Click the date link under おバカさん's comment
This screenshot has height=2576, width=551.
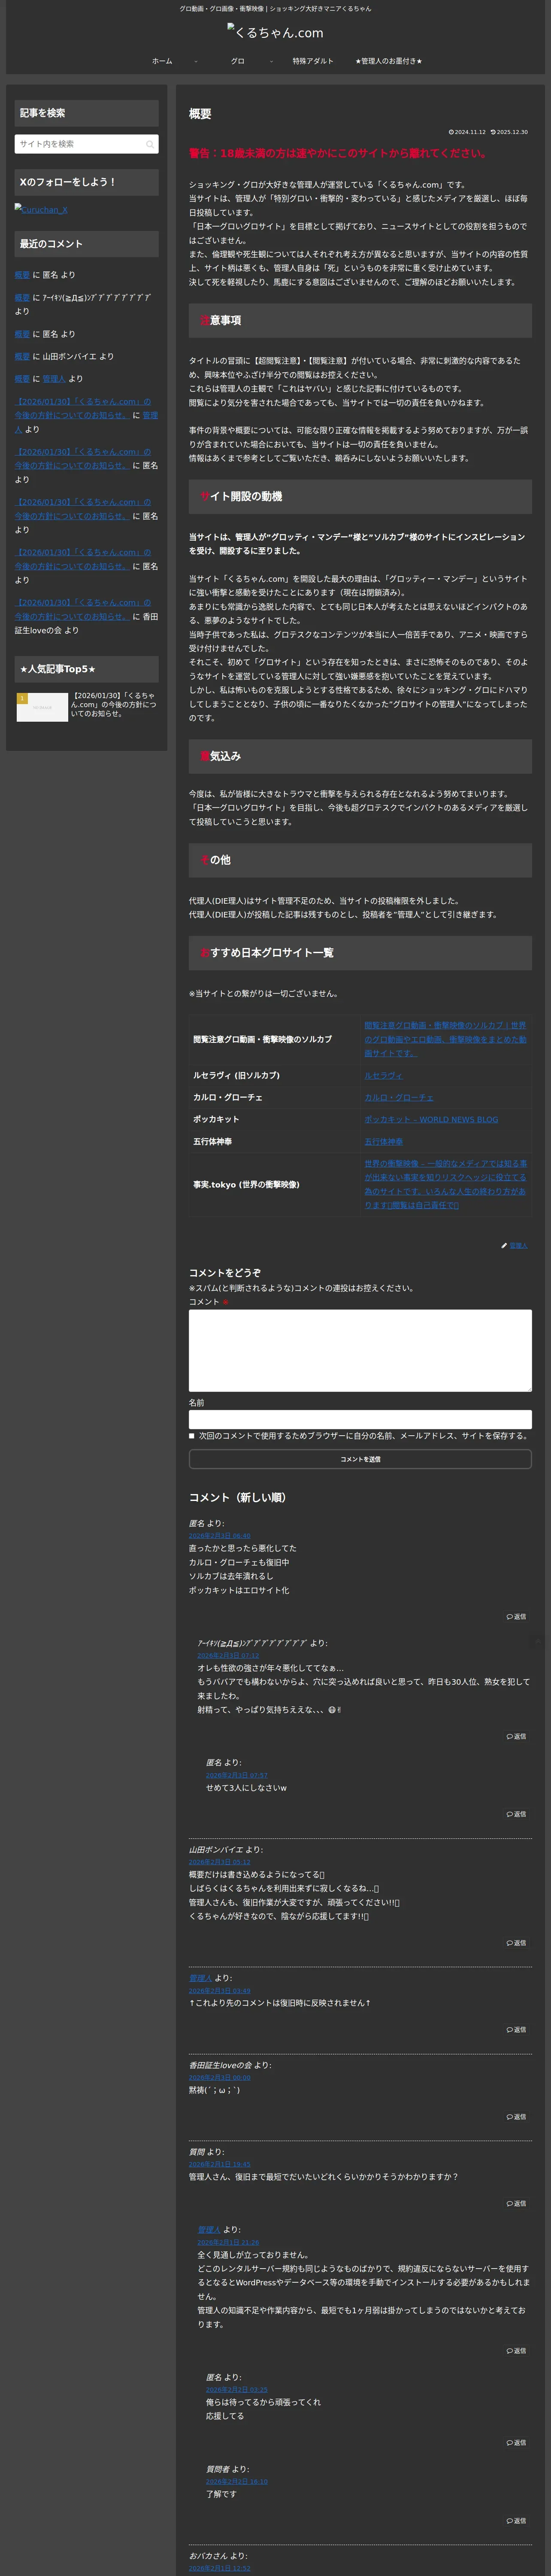(220, 2568)
